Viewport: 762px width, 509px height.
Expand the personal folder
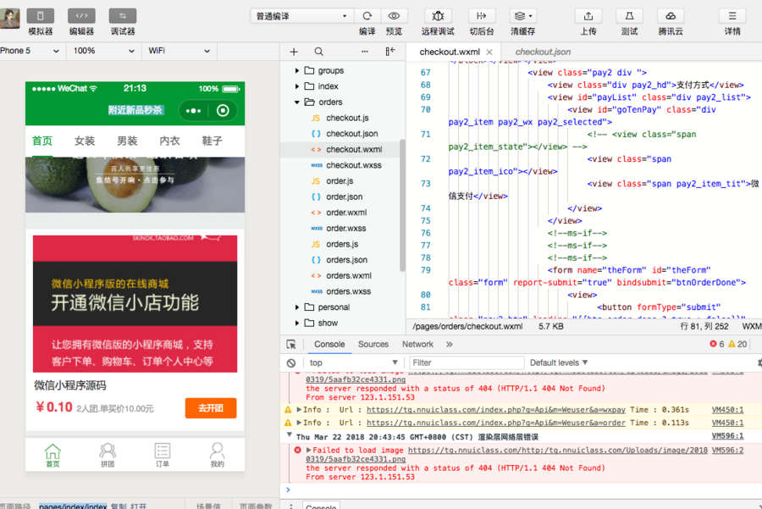point(297,307)
